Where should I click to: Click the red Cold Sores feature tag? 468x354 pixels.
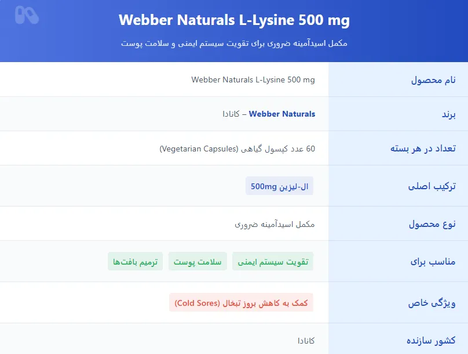[241, 302]
